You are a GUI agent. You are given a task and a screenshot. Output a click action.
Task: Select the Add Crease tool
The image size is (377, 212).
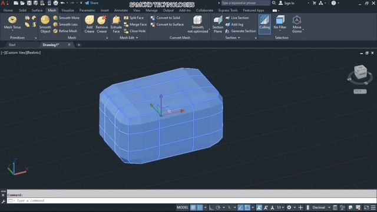[x=89, y=24]
